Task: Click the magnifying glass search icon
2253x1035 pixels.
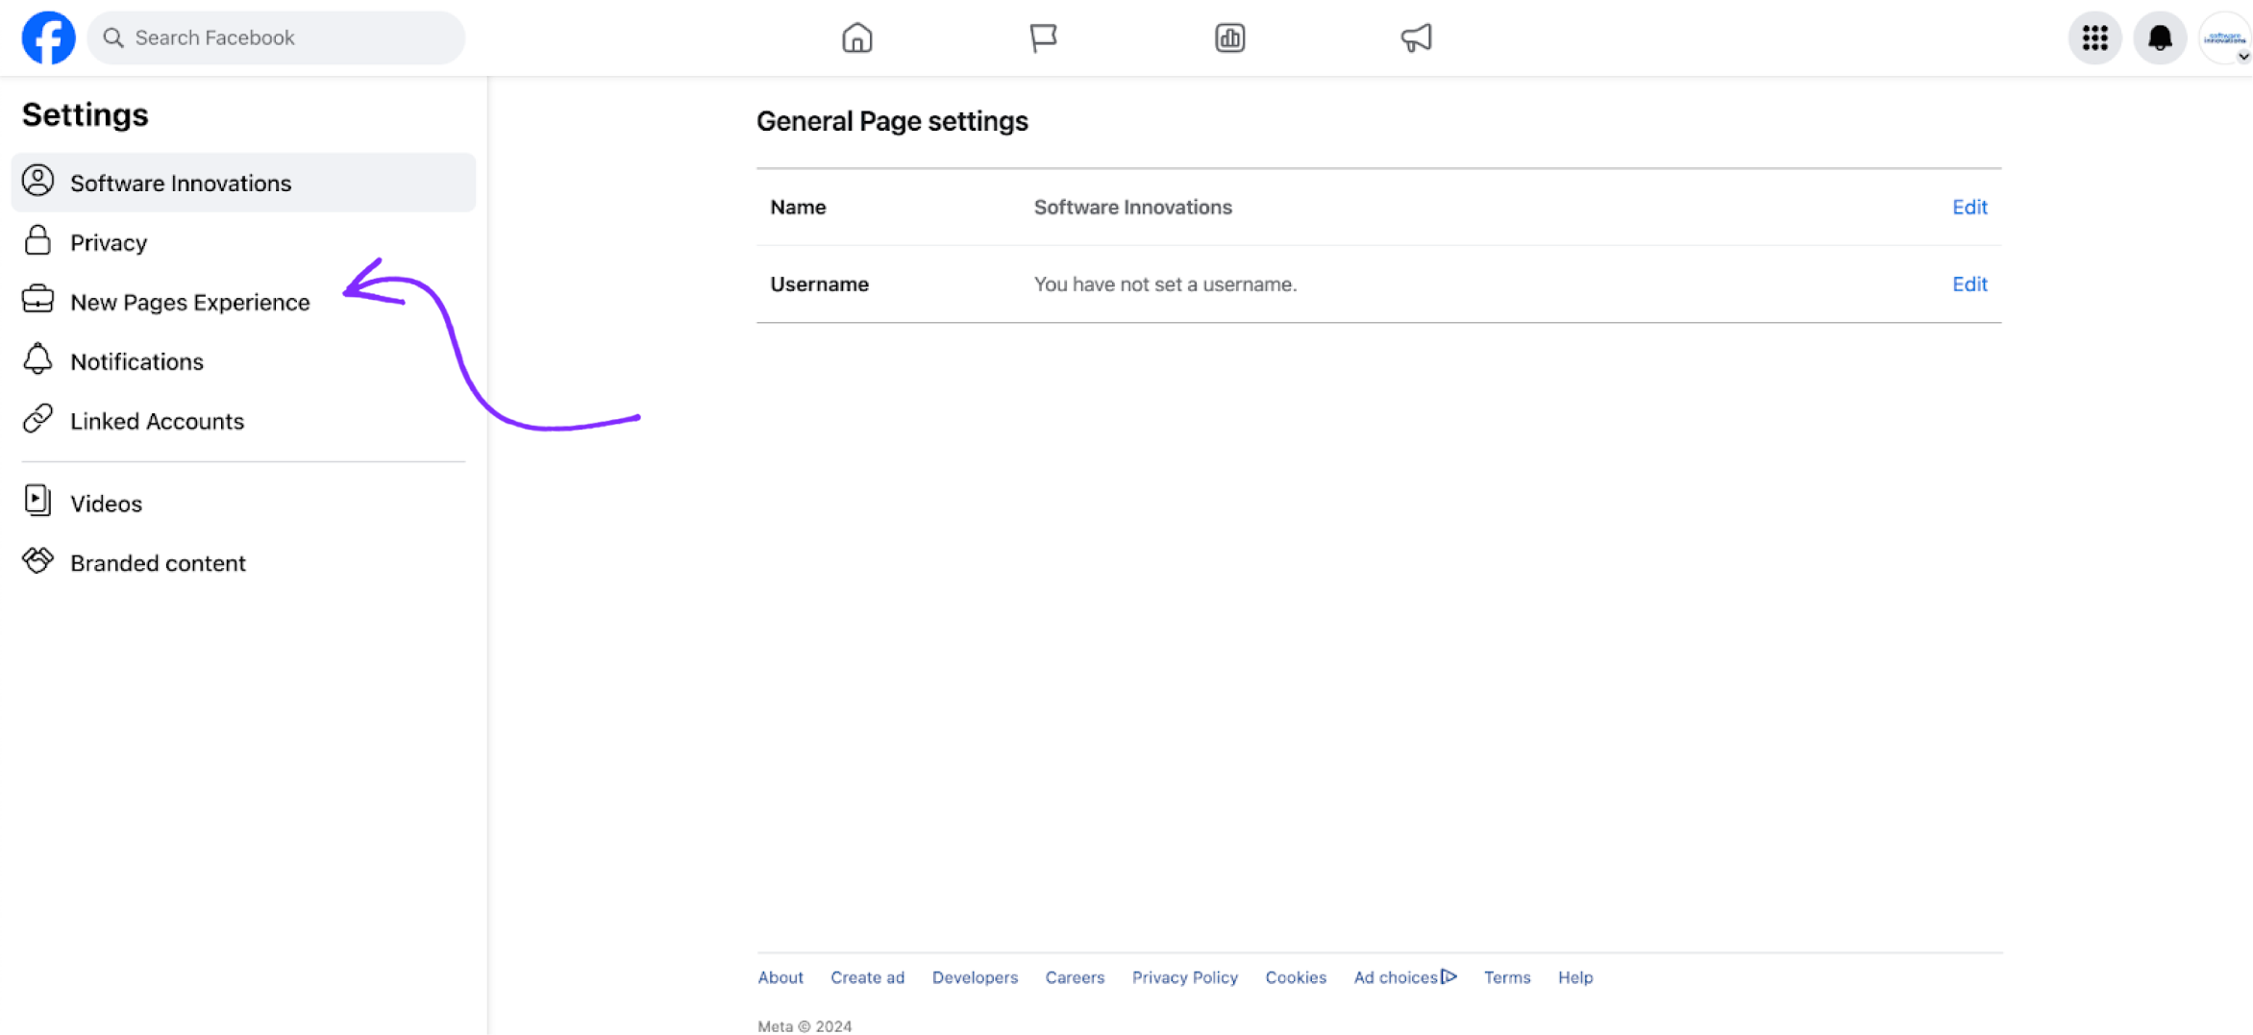Action: point(113,37)
